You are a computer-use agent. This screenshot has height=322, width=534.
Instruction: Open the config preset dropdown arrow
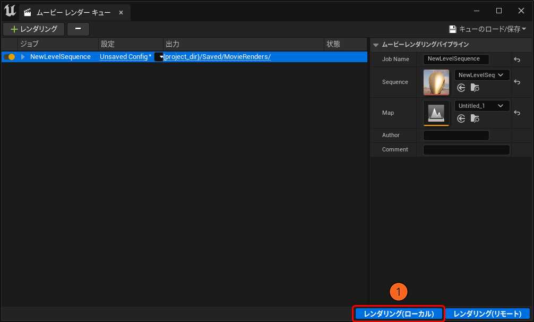tap(160, 57)
